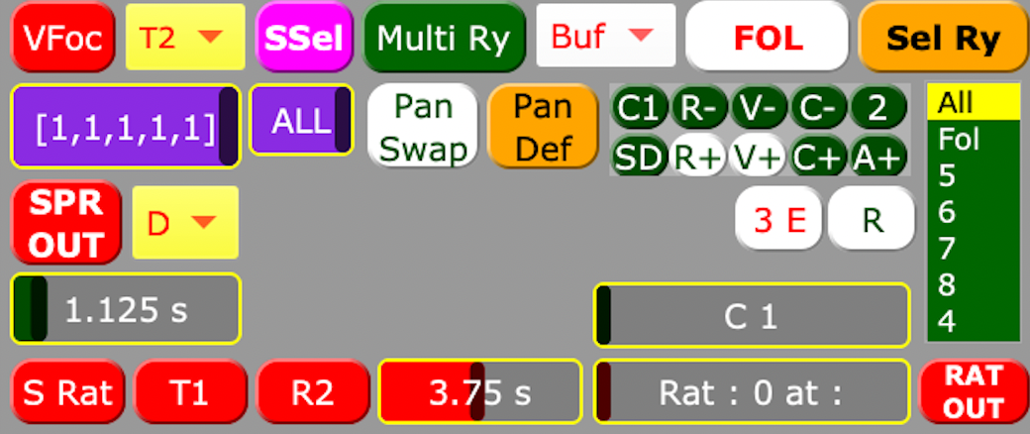Click the R+ round button
Image resolution: width=1030 pixels, height=434 pixels.
pos(699,156)
